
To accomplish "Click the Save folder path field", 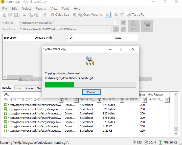I will pyautogui.click(x=65, y=29).
